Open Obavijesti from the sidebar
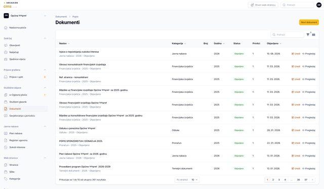The height and width of the screenshot is (189, 324). [15, 45]
